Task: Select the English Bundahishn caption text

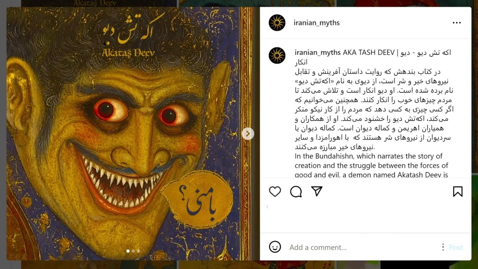Action: pos(372,165)
